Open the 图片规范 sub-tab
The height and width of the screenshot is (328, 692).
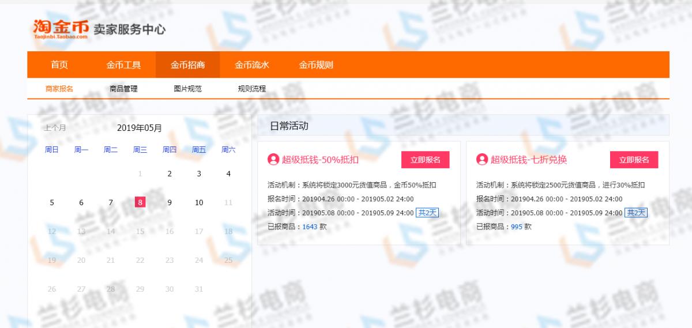(187, 89)
